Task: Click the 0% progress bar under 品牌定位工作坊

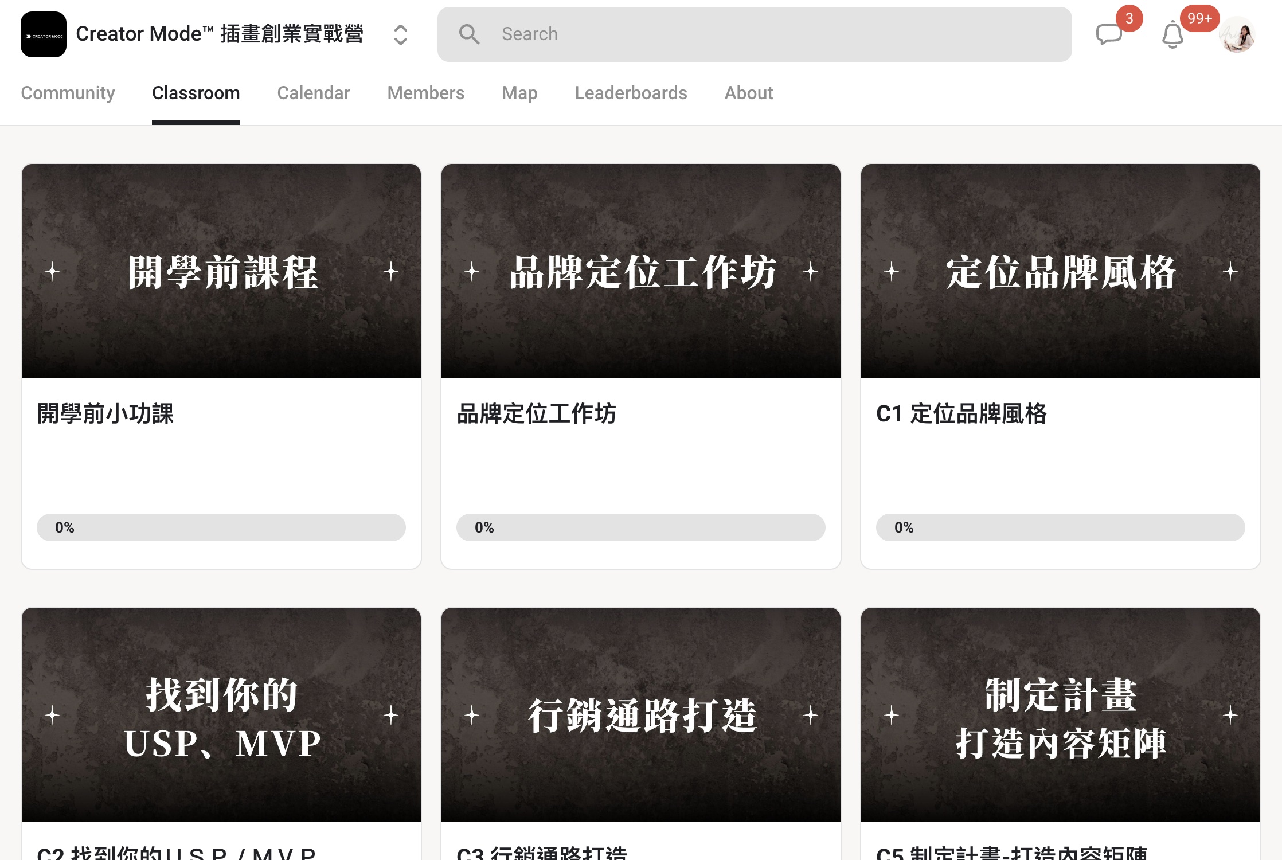Action: (641, 527)
